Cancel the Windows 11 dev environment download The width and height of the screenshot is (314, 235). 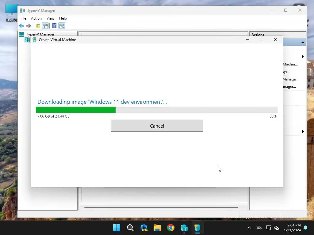(157, 126)
